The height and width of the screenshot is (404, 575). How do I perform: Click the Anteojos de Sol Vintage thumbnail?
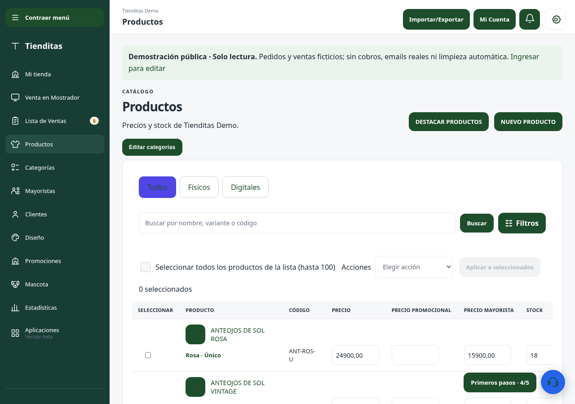point(195,387)
